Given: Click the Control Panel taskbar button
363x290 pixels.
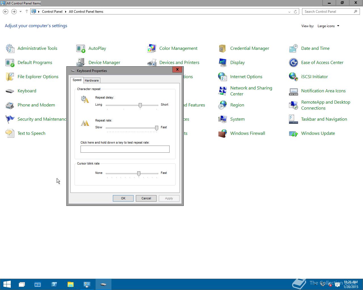Looking at the screenshot, I should (x=87, y=284).
